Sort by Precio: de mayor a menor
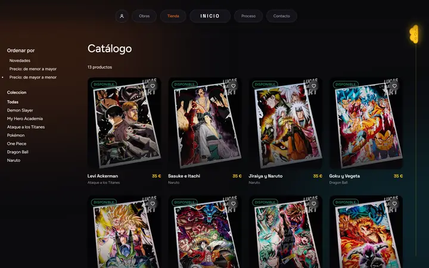This screenshot has width=429, height=268. 33,77
